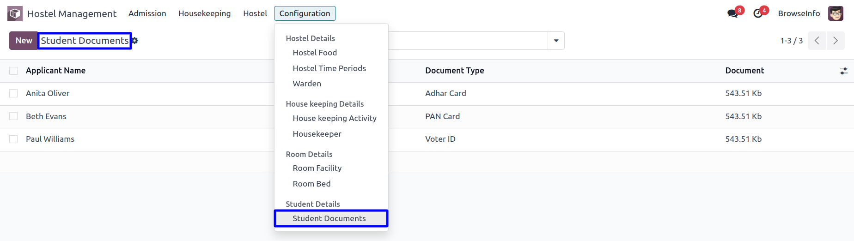The image size is (854, 241).
Task: Open the Housekeeping menu
Action: 204,13
